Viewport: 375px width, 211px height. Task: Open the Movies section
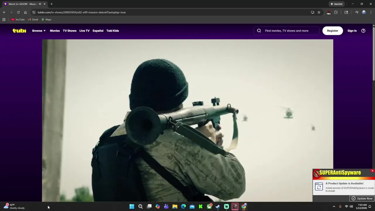point(55,31)
